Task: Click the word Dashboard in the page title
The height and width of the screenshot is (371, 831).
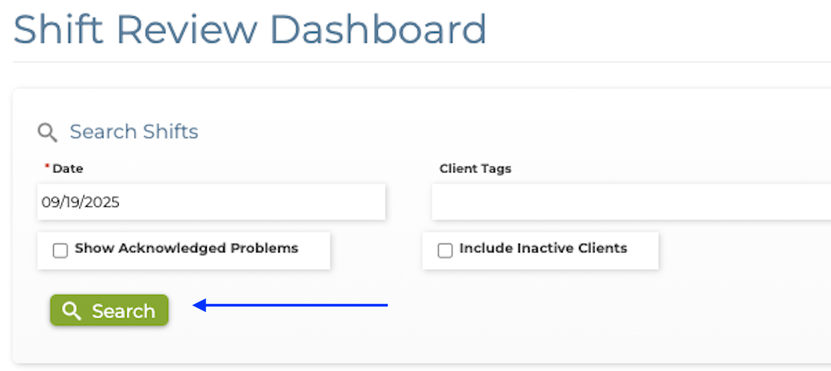Action: pyautogui.click(x=378, y=29)
